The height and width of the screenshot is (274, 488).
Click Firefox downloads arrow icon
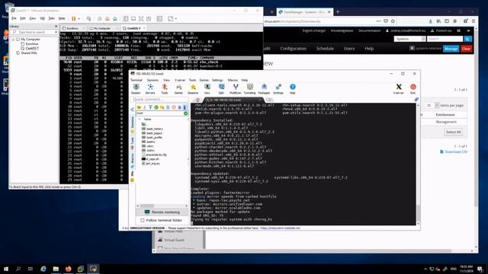(x=430, y=21)
